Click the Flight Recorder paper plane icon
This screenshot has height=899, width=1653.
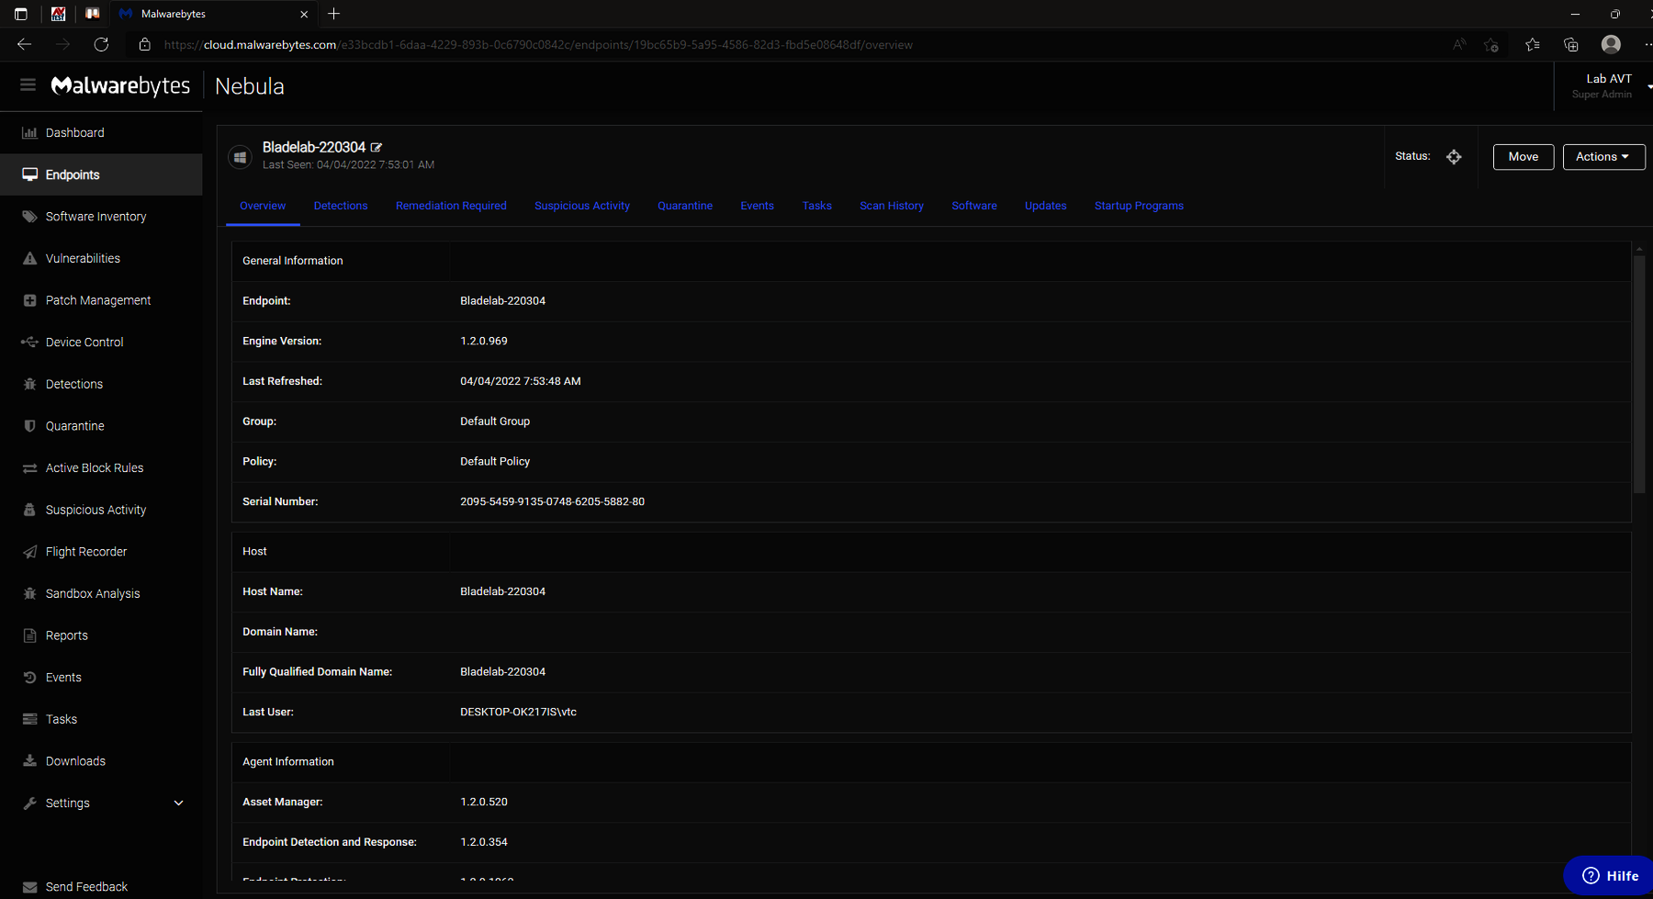click(x=29, y=552)
